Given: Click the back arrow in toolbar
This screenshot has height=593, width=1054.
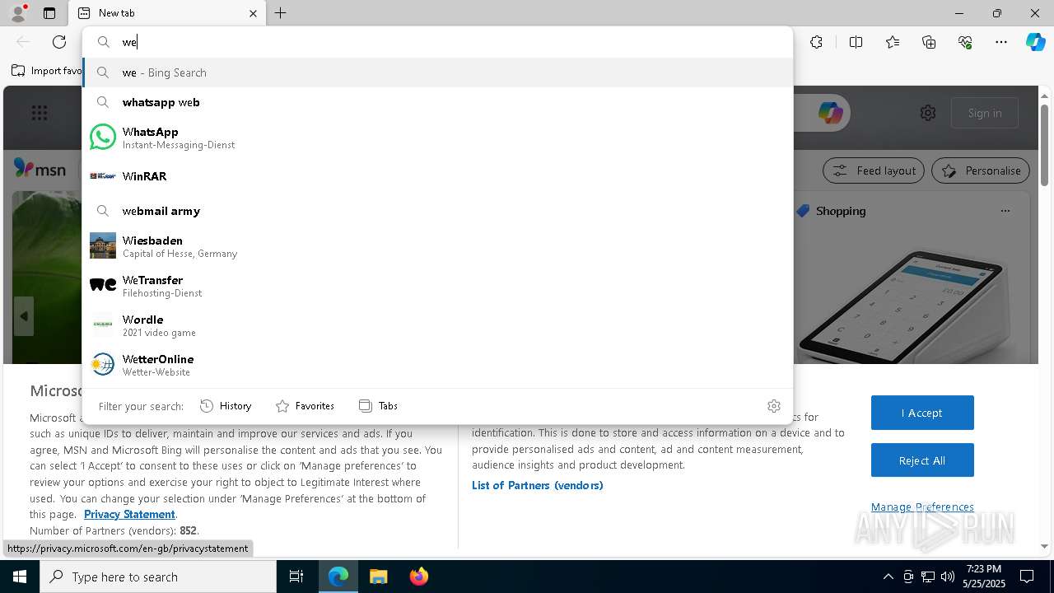Looking at the screenshot, I should point(23,42).
